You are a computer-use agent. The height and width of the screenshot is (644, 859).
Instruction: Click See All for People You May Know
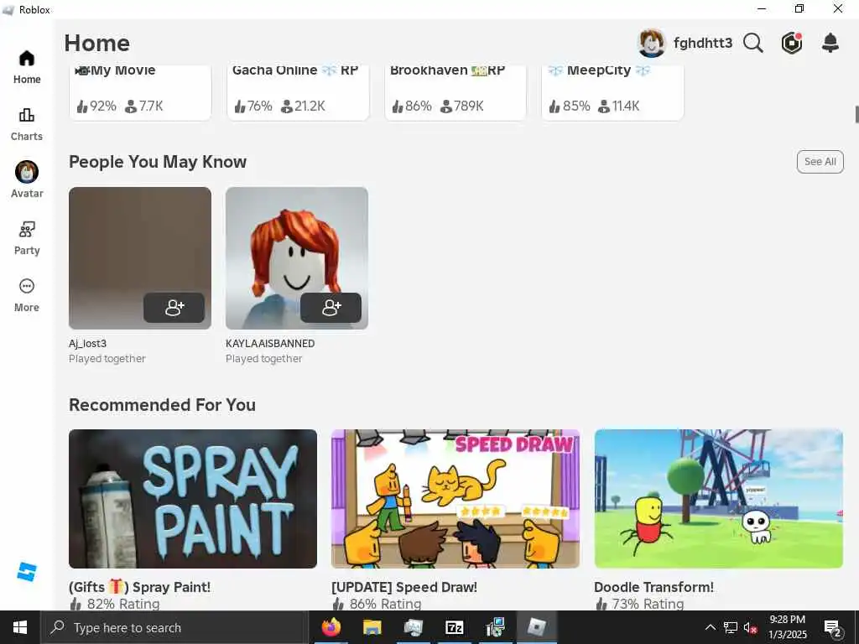tap(820, 162)
